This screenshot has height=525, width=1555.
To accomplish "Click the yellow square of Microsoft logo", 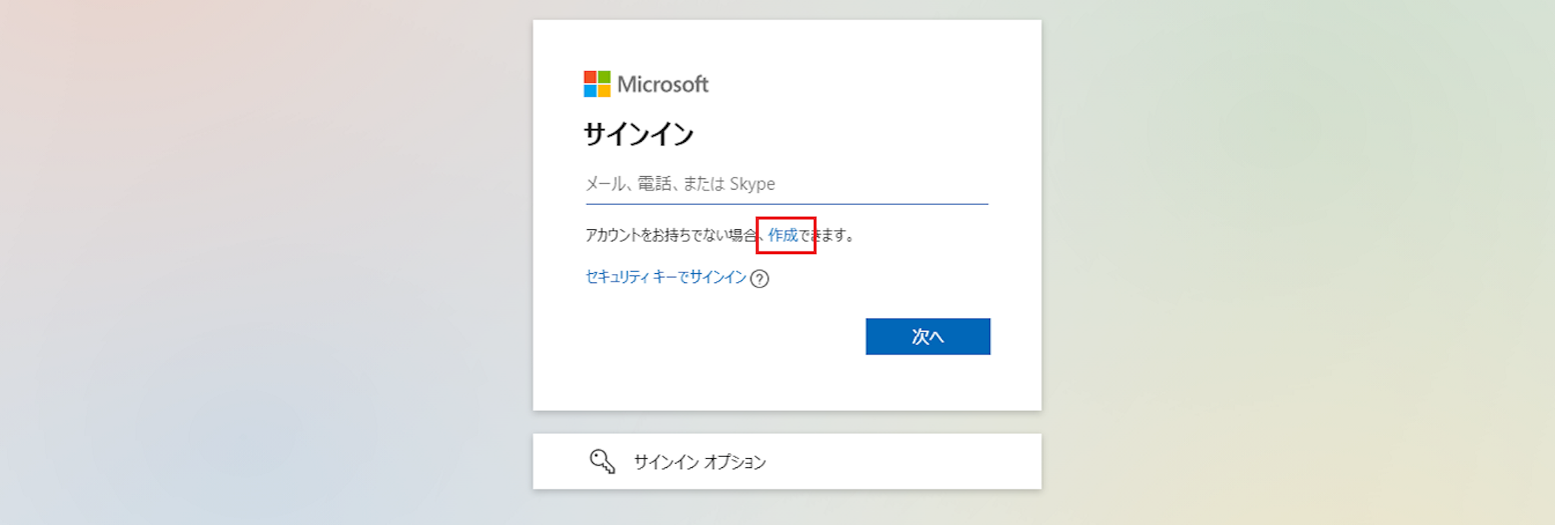I will click(x=604, y=91).
